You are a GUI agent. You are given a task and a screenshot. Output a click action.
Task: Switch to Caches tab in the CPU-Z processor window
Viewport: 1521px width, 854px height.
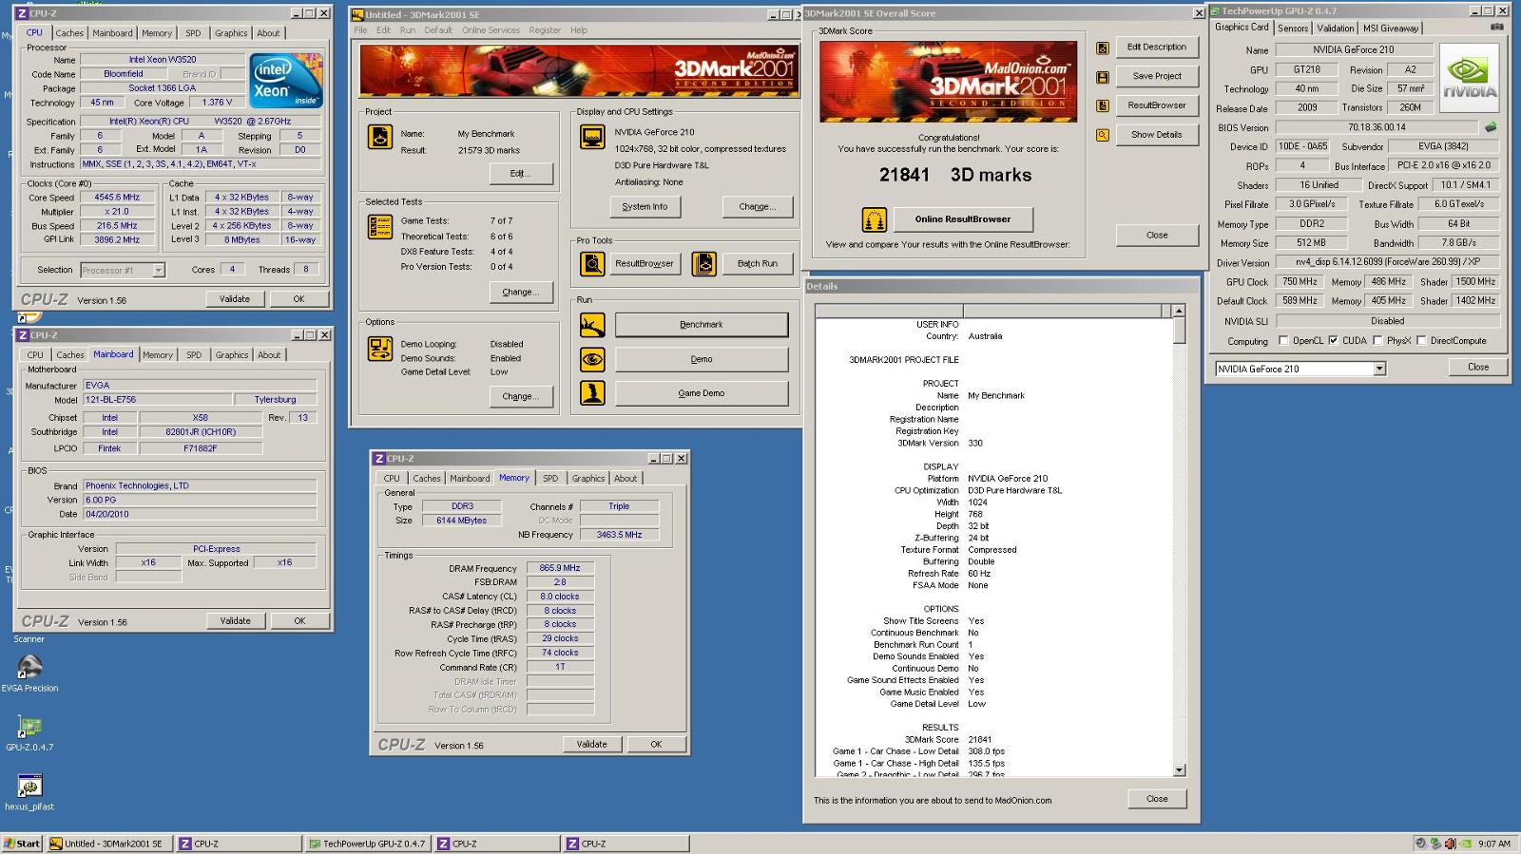69,33
